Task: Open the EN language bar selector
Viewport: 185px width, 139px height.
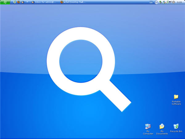Action: 151,2
